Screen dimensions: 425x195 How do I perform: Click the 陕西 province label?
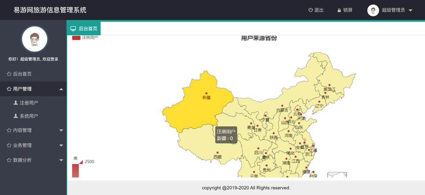(x=274, y=138)
